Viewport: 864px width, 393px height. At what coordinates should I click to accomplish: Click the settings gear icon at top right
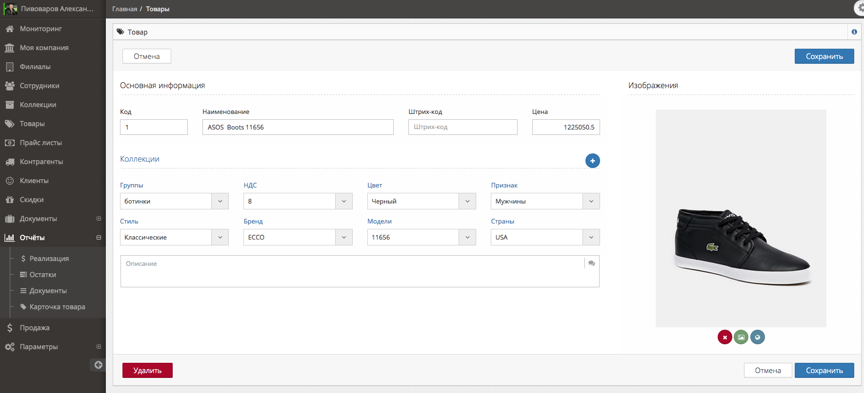pos(860,8)
